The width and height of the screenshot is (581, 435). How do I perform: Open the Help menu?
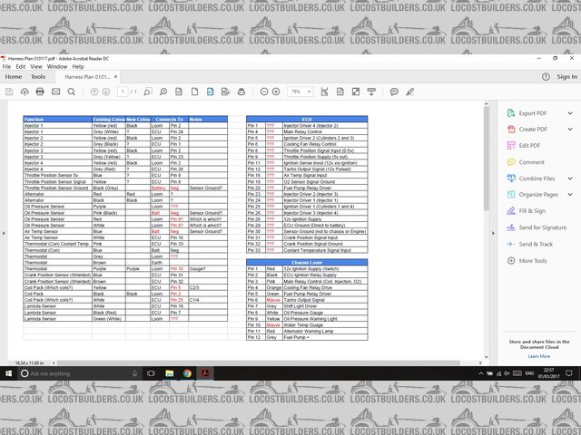(78, 66)
